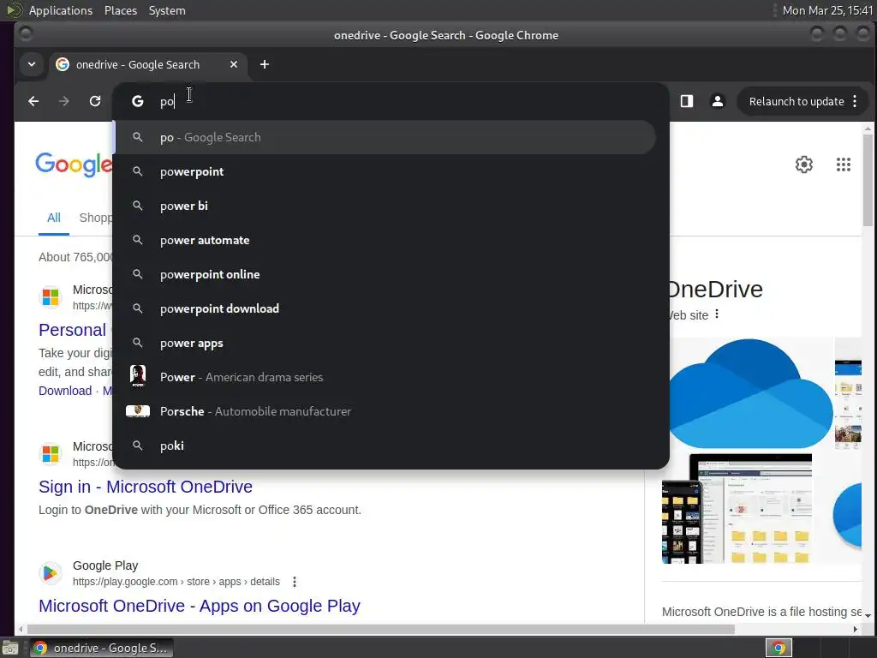Click the Microsoft favicon of the Sign in result
The image size is (877, 658).
[51, 454]
